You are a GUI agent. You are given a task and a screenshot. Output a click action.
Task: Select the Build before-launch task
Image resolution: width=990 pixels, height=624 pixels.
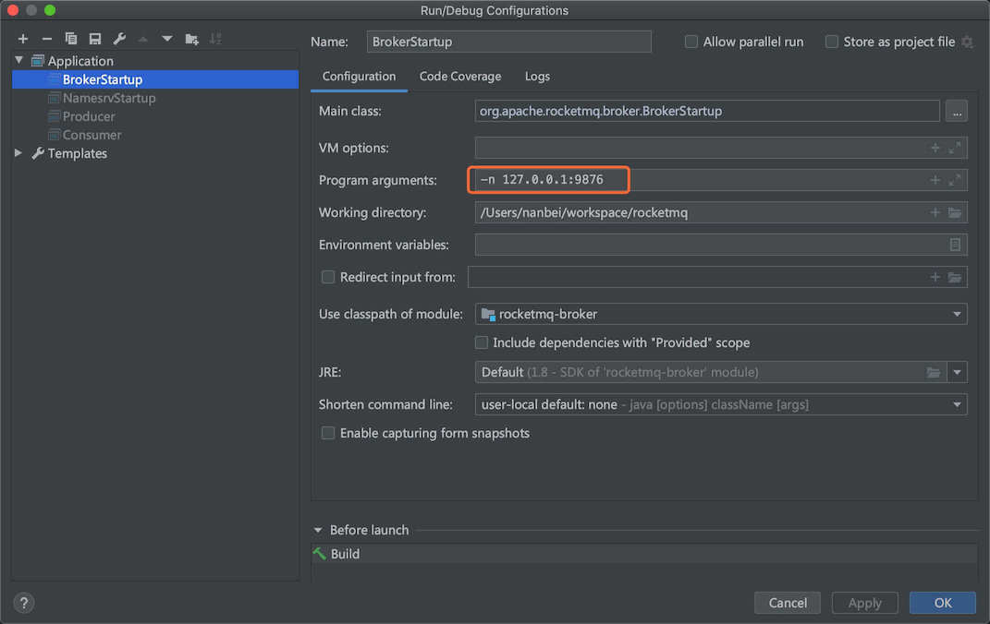(644, 554)
